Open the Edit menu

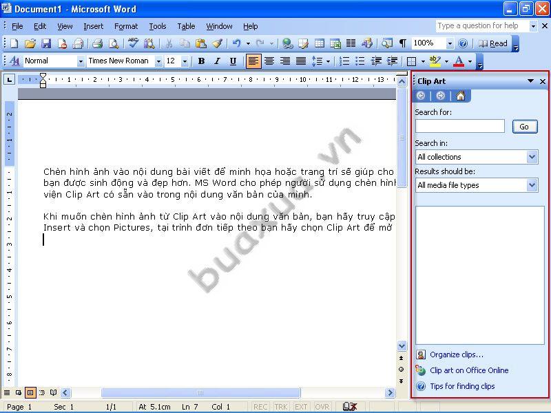point(40,26)
